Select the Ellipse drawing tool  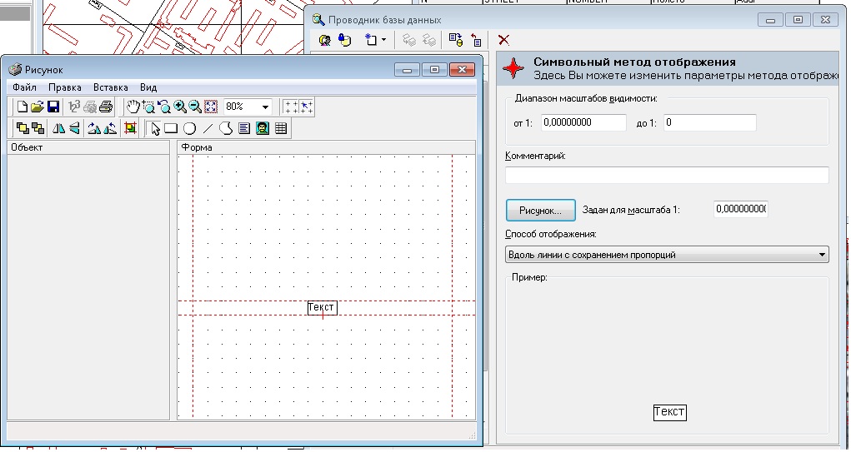click(189, 128)
